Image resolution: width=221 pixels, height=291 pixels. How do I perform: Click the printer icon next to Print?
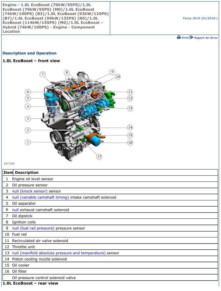pos(179,37)
